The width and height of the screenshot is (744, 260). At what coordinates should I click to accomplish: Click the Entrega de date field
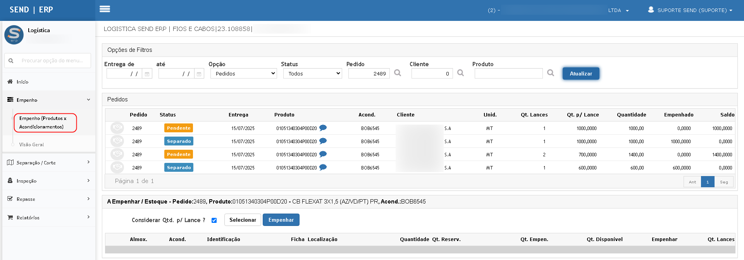(x=124, y=74)
